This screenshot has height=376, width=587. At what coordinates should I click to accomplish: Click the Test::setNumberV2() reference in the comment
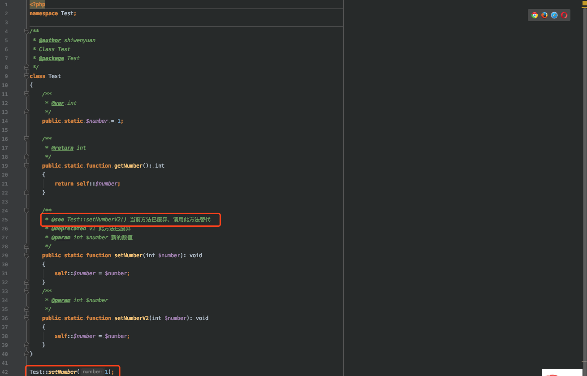[x=97, y=220]
